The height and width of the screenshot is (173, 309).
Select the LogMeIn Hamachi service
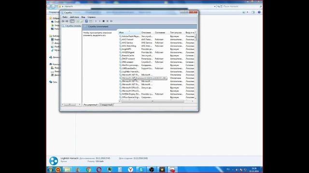coord(156,72)
